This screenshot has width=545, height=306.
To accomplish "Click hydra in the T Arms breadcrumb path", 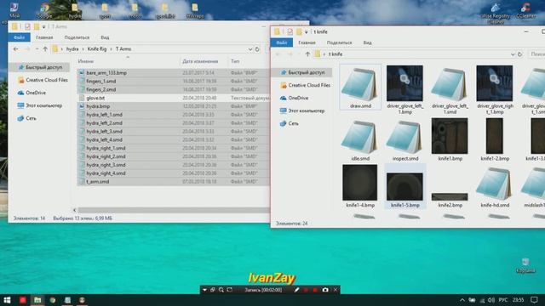I will click(72, 49).
